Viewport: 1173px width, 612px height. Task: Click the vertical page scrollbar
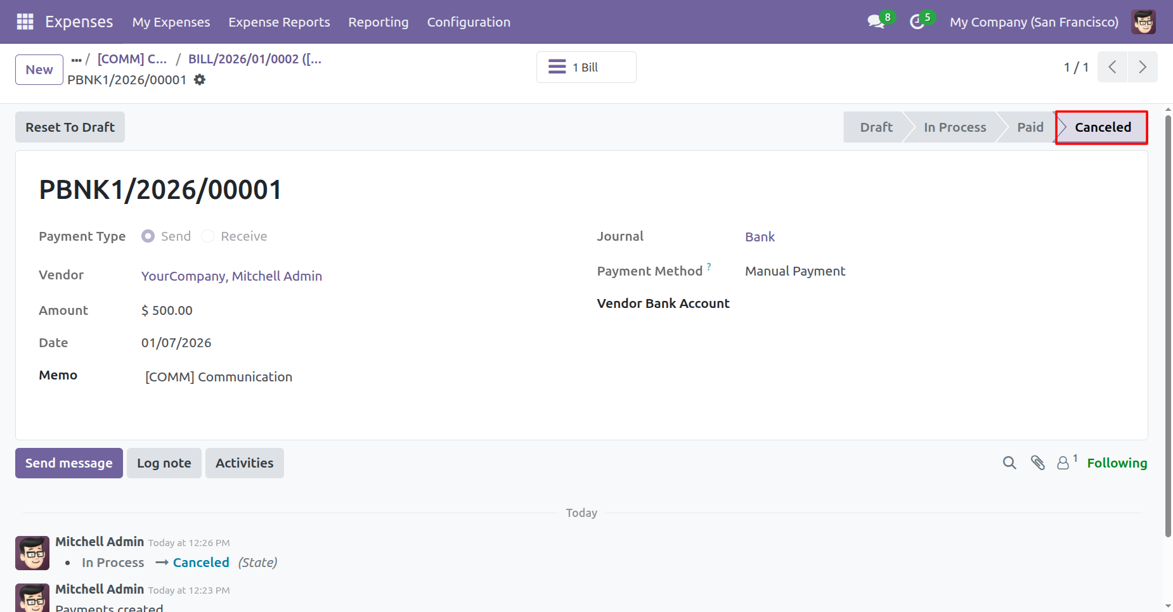(x=1168, y=317)
